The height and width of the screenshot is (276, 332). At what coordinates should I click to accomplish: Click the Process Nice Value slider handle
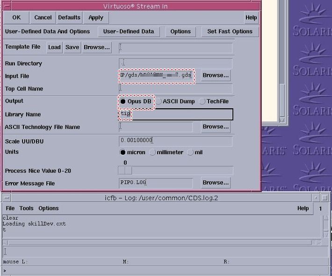coord(125,171)
